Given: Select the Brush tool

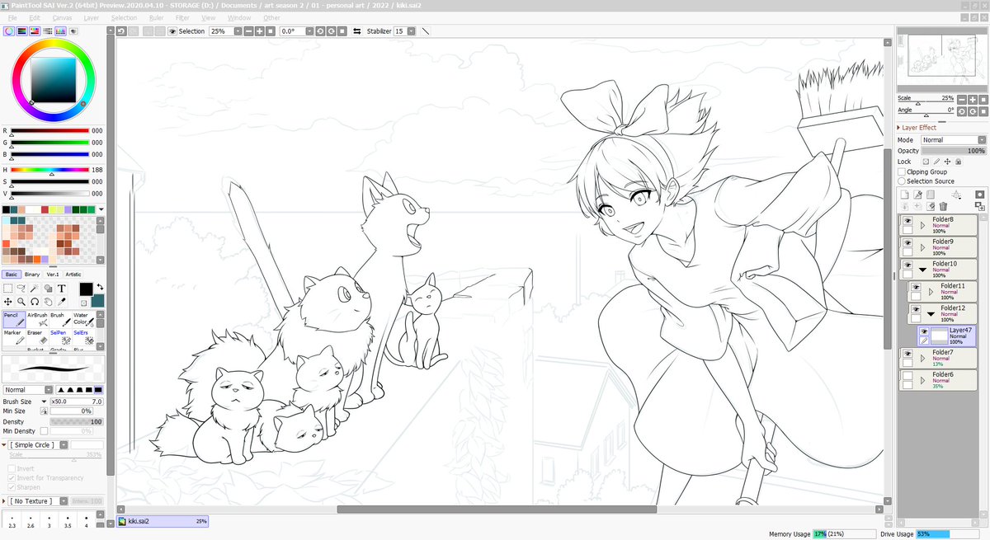Looking at the screenshot, I should click(59, 318).
